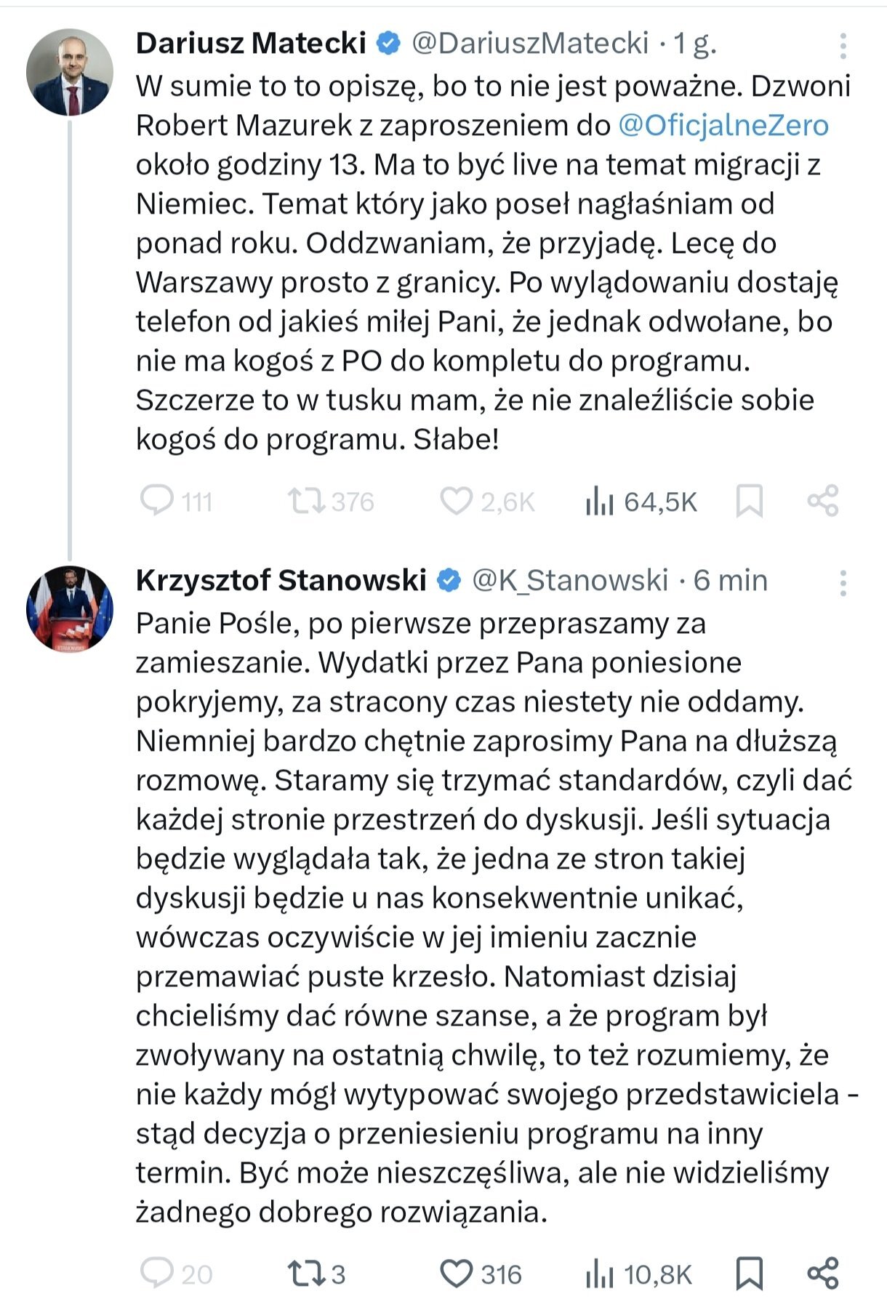Open the @K_Stanowski handle

(569, 580)
